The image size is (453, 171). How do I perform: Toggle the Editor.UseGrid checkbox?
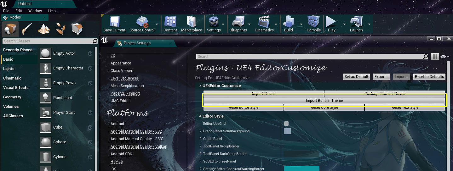(x=286, y=124)
